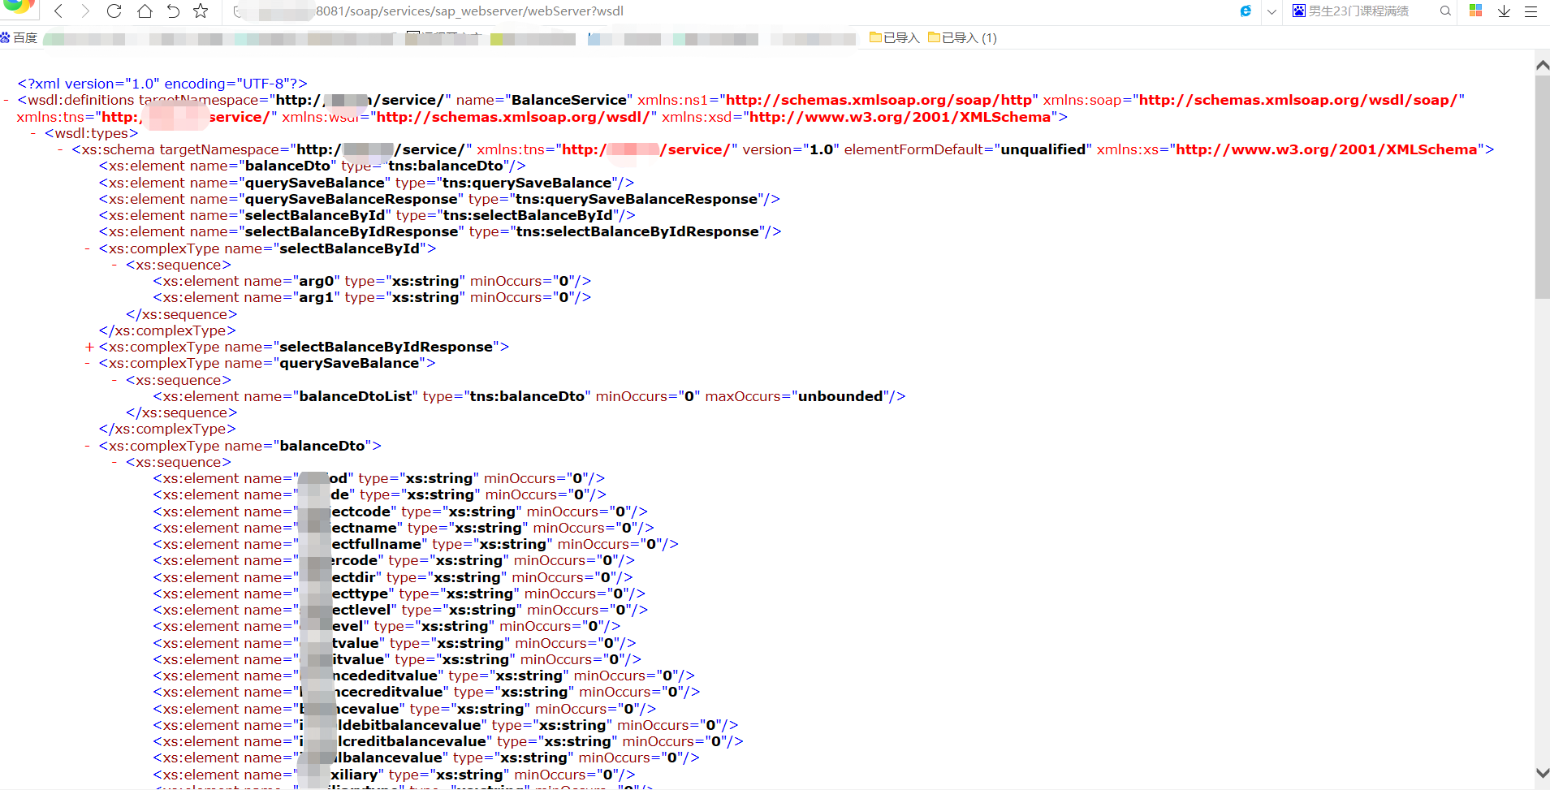This screenshot has height=790, width=1550.
Task: Expand the selectBalanceByIdResponse complexType node
Action: click(x=89, y=347)
